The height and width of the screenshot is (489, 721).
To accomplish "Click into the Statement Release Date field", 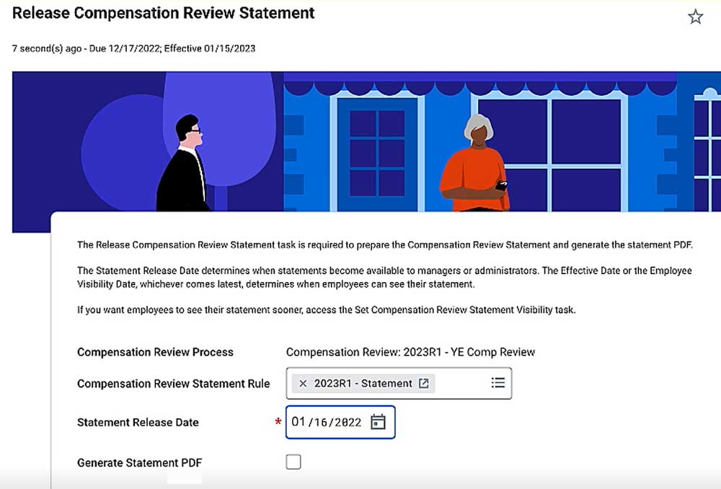I will 340,422.
